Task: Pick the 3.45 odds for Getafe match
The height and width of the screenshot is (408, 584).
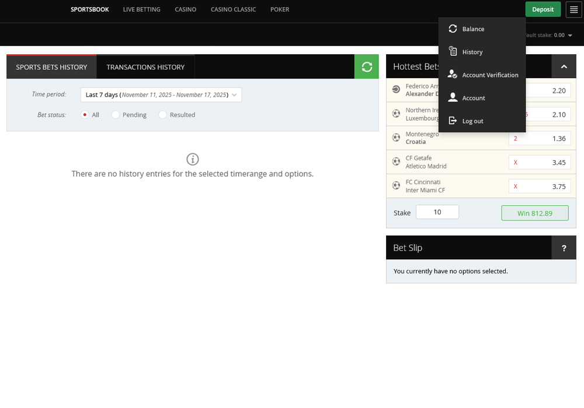Action: 539,163
